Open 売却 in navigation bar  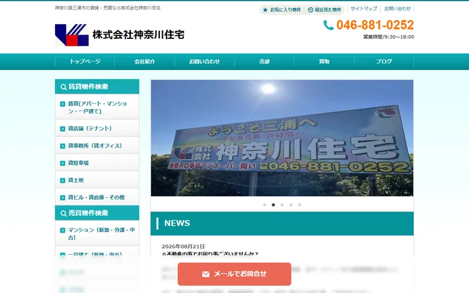pos(264,62)
